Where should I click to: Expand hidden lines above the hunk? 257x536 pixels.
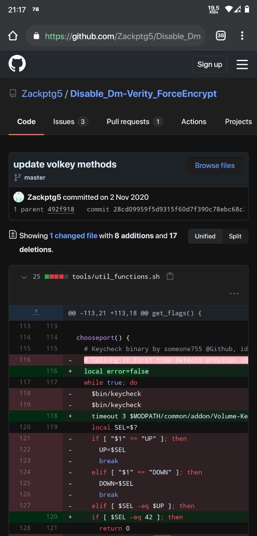[36, 313]
